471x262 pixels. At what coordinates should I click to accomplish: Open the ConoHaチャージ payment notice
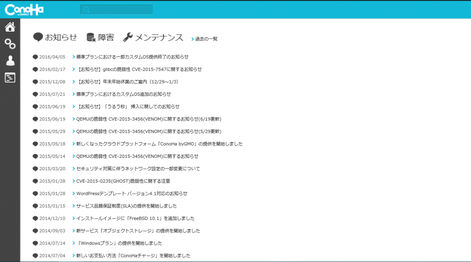point(133,256)
